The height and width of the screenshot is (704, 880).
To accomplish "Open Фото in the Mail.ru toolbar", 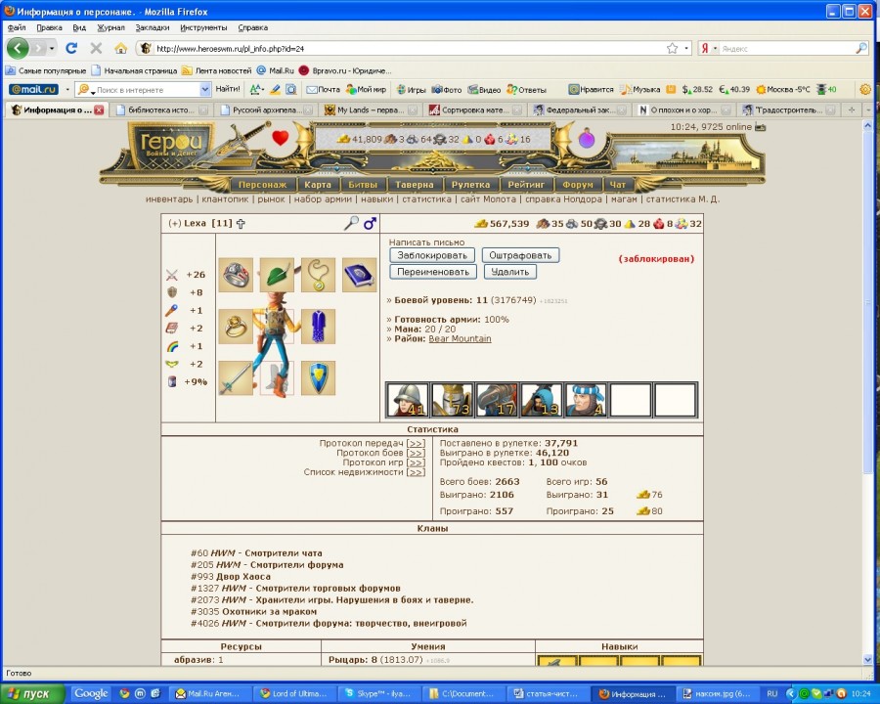I will click(446, 89).
